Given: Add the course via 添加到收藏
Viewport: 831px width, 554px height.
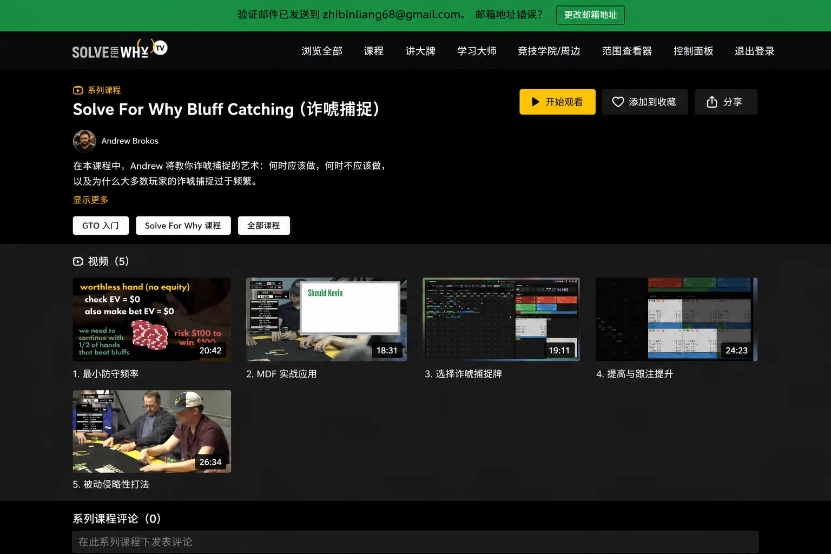Looking at the screenshot, I should (645, 102).
